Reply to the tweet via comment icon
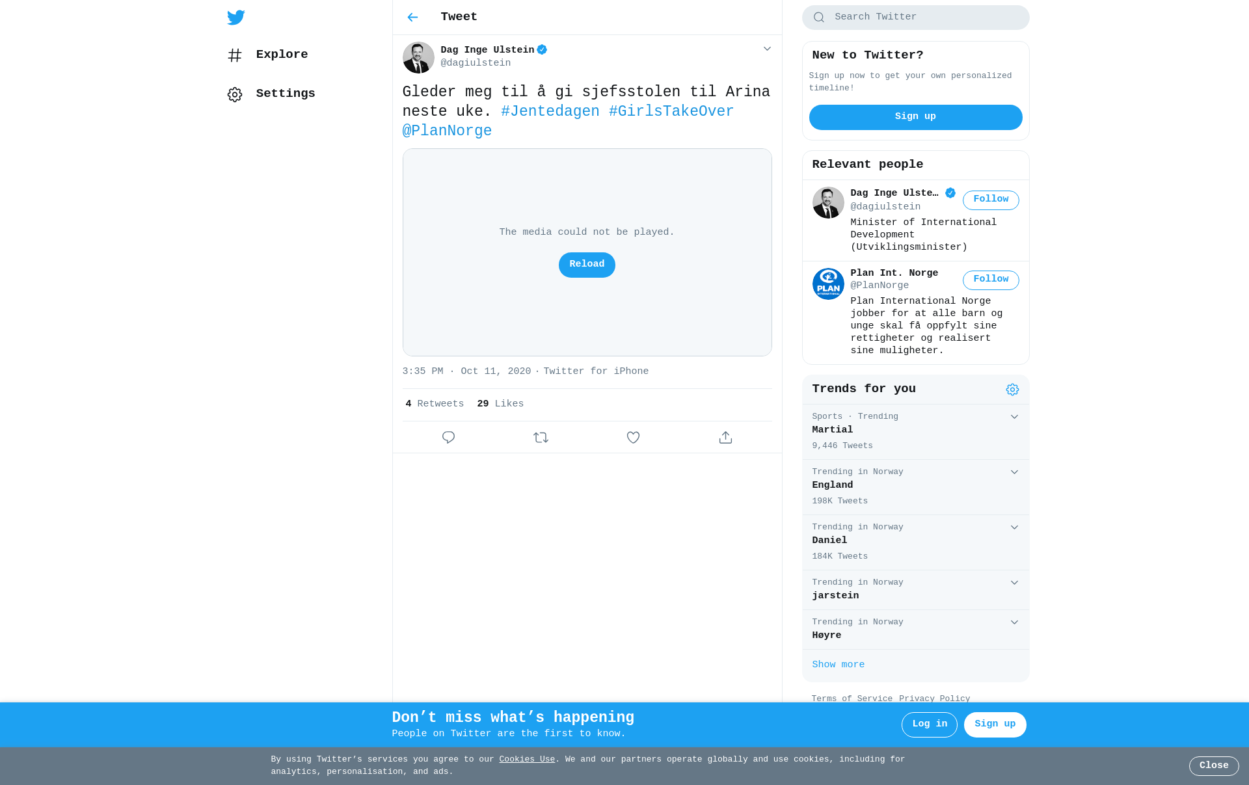This screenshot has width=1249, height=785. point(448,438)
